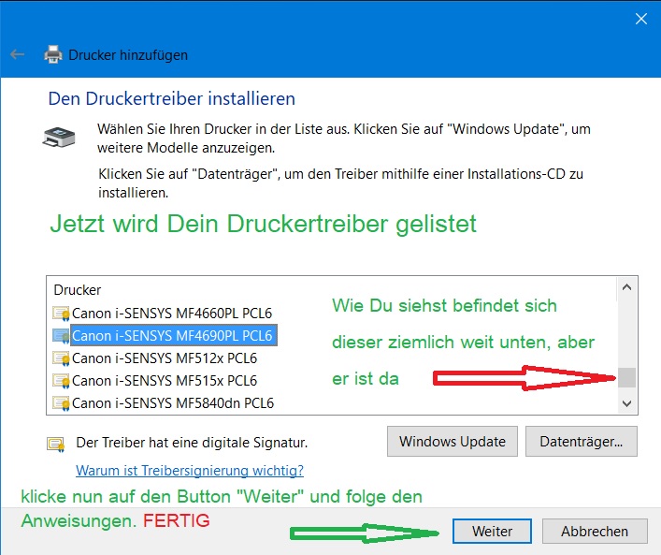Click the Weiter button
This screenshot has width=661, height=555.
pyautogui.click(x=492, y=531)
